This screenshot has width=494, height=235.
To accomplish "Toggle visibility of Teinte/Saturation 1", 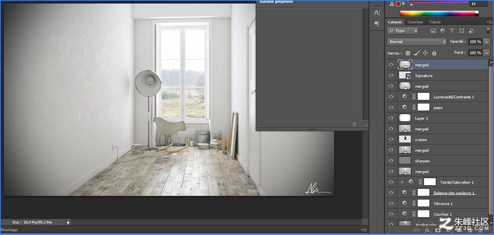I will point(391,182).
